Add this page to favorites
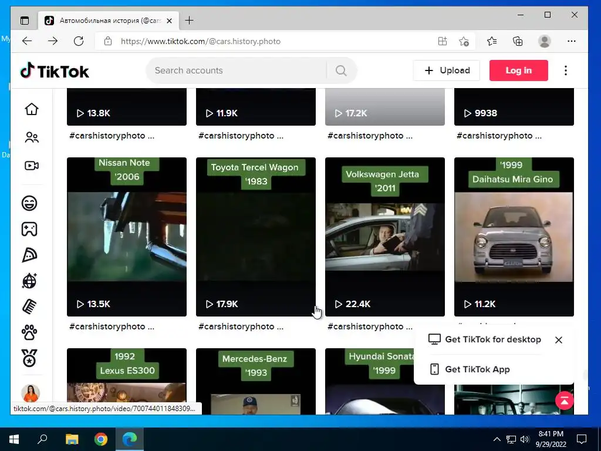Viewport: 601px width, 451px height. point(464,41)
